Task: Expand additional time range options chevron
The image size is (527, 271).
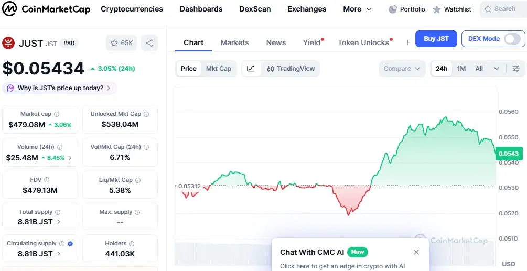Action: coord(496,69)
